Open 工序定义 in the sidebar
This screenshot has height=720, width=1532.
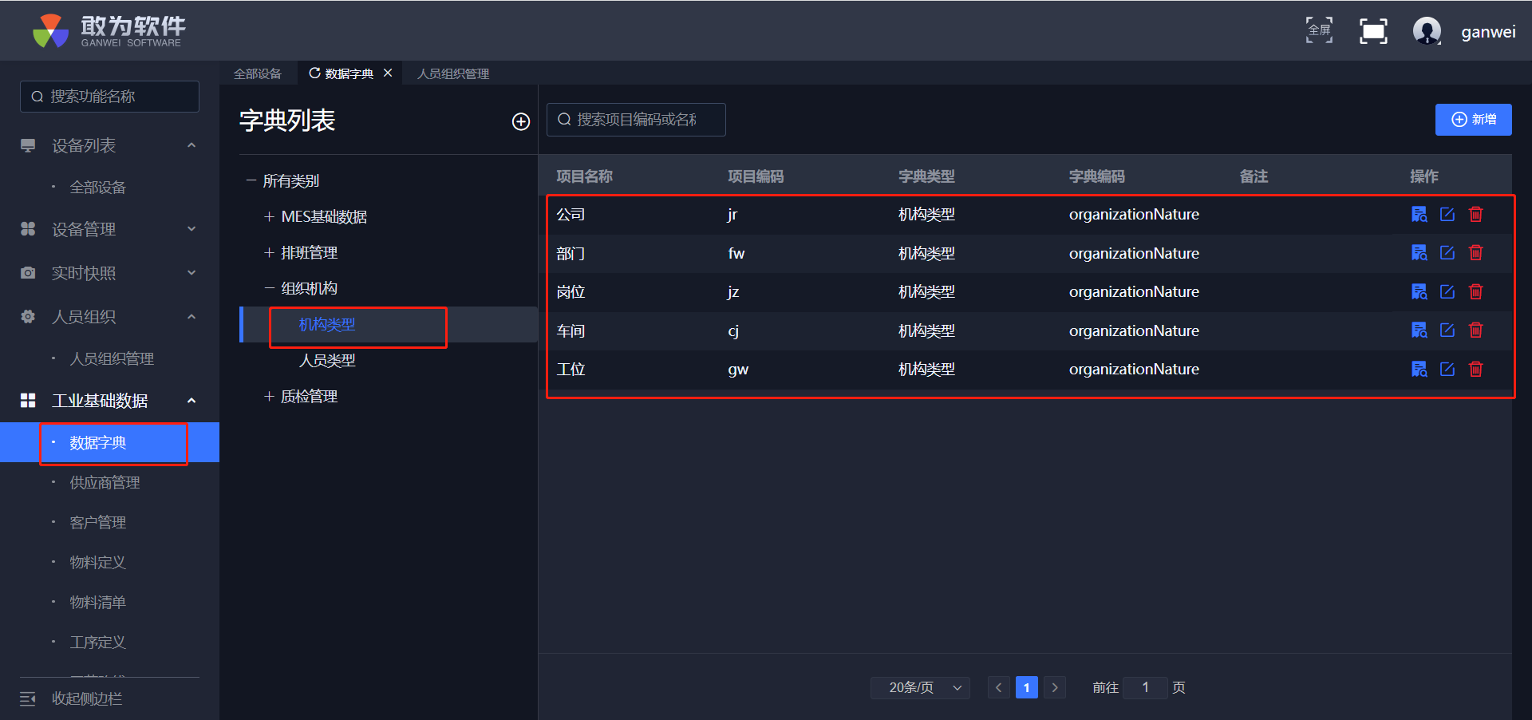pyautogui.click(x=97, y=643)
